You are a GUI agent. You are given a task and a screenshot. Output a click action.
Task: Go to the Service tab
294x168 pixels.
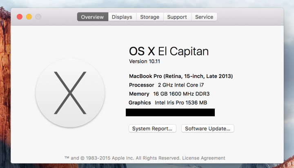pos(204,17)
